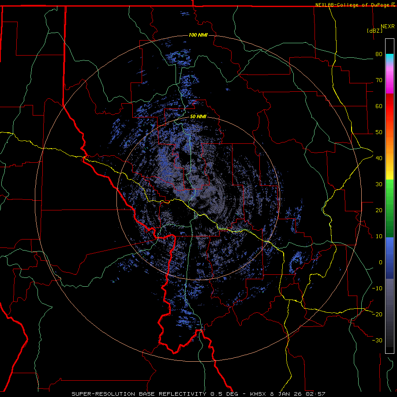The image size is (397, 397).
Task: Click the red band of the color scale
Action: [x=390, y=108]
